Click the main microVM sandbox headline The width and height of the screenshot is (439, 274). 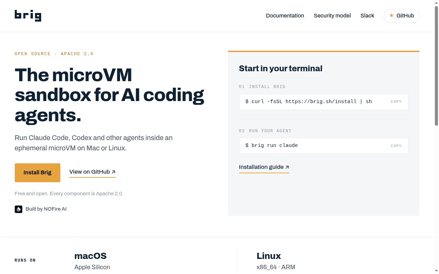tap(109, 95)
